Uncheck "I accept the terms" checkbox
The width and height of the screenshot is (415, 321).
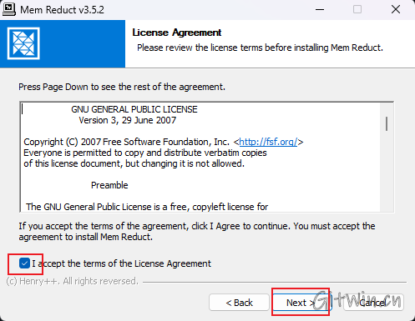coord(24,263)
